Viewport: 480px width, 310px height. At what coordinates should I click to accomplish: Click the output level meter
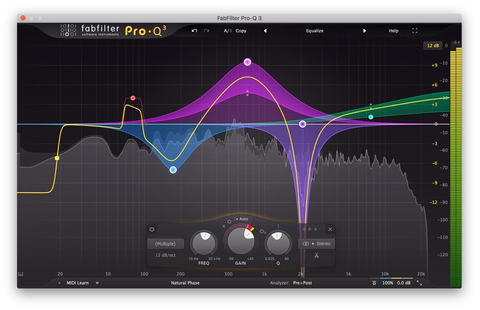tap(456, 167)
